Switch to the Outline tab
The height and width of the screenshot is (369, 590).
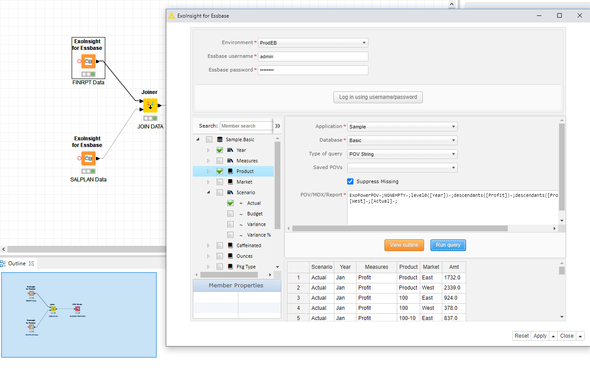pos(17,264)
